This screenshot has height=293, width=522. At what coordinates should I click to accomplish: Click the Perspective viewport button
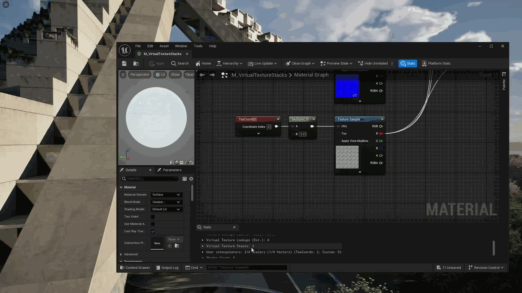click(x=140, y=75)
